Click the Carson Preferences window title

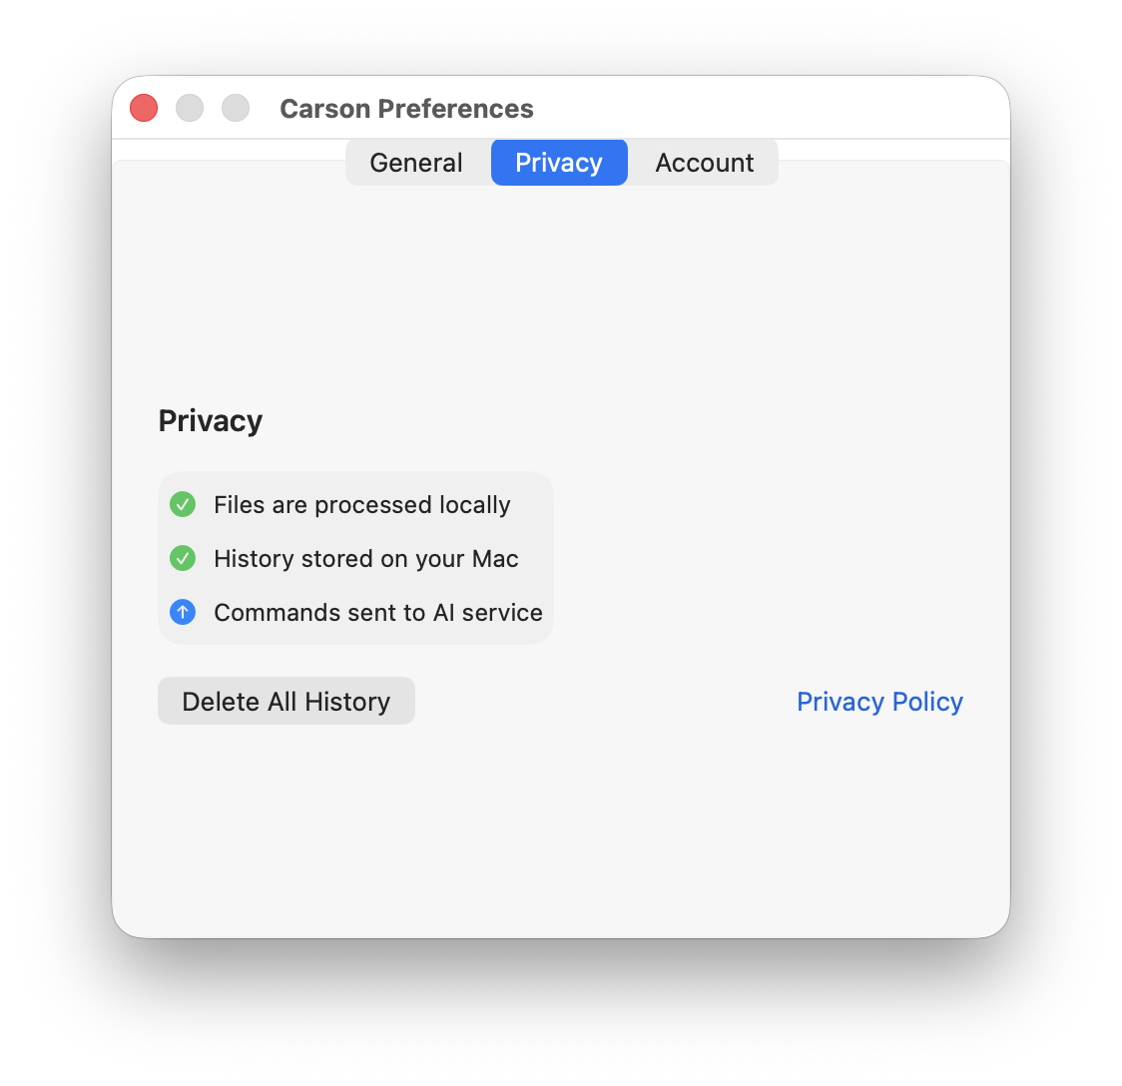406,108
